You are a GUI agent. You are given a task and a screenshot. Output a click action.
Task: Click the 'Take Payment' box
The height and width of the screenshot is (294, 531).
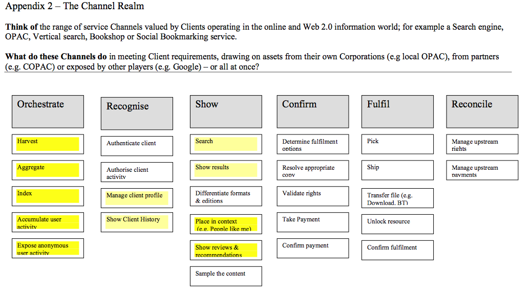(x=313, y=222)
